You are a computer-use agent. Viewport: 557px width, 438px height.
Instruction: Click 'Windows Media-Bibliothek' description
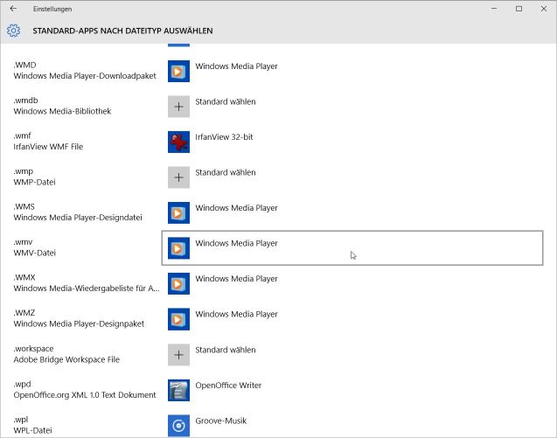click(x=62, y=111)
